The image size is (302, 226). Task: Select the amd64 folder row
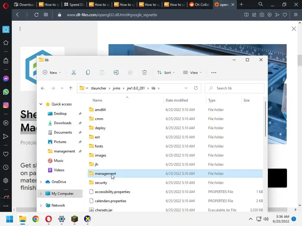pyautogui.click(x=175, y=110)
